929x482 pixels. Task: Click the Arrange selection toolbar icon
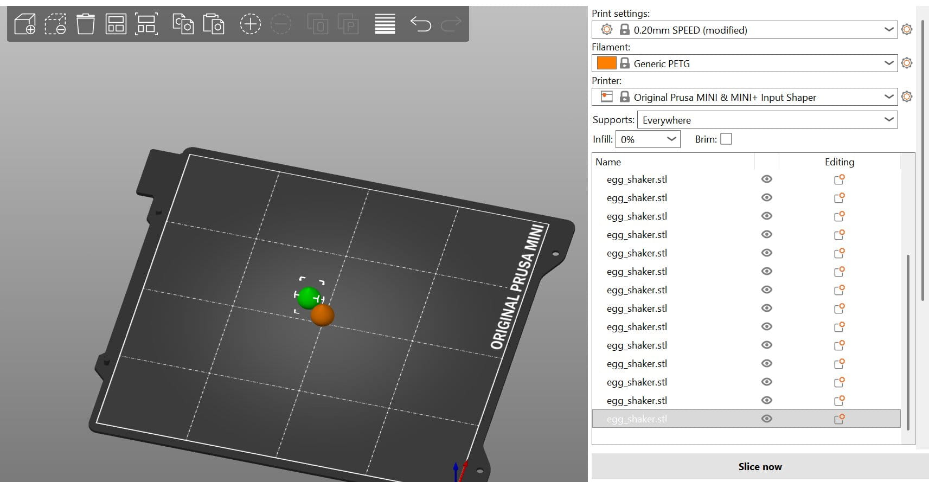click(x=146, y=24)
